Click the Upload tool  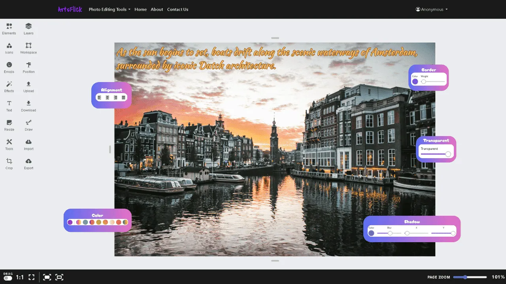pos(28,87)
